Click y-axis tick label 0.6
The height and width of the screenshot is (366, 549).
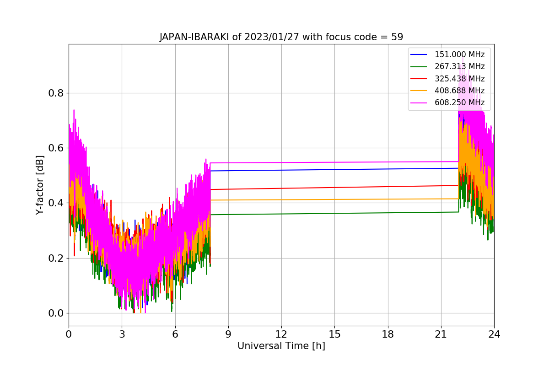pos(55,148)
